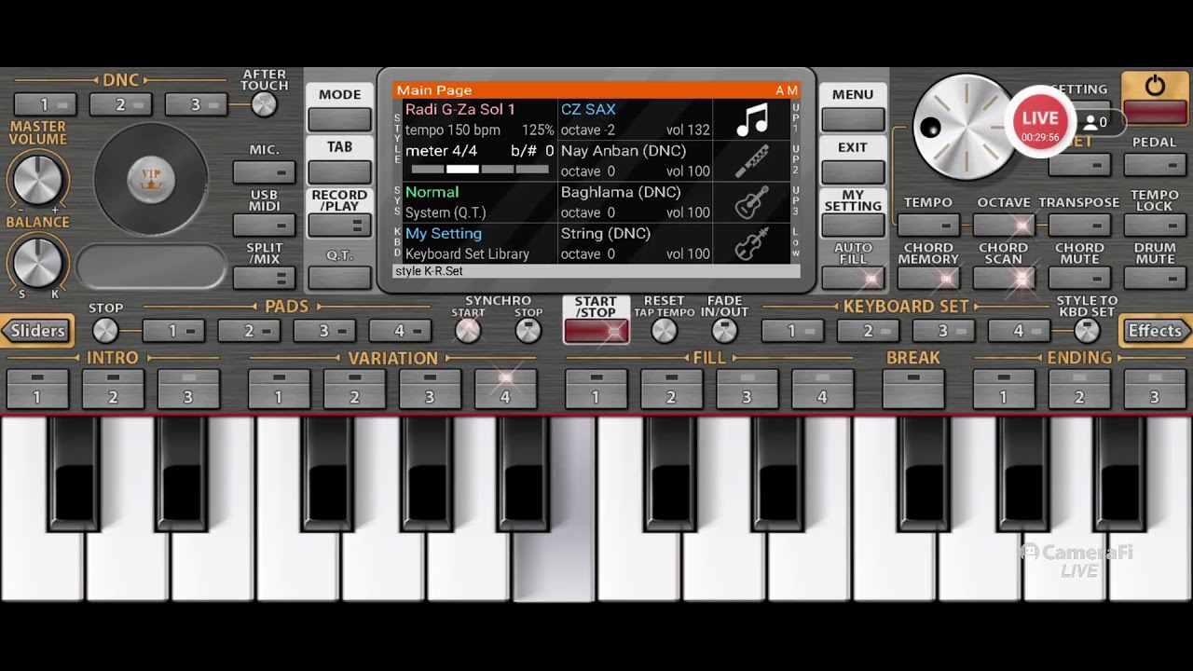Trigger the Break button
The height and width of the screenshot is (671, 1193).
pyautogui.click(x=913, y=389)
